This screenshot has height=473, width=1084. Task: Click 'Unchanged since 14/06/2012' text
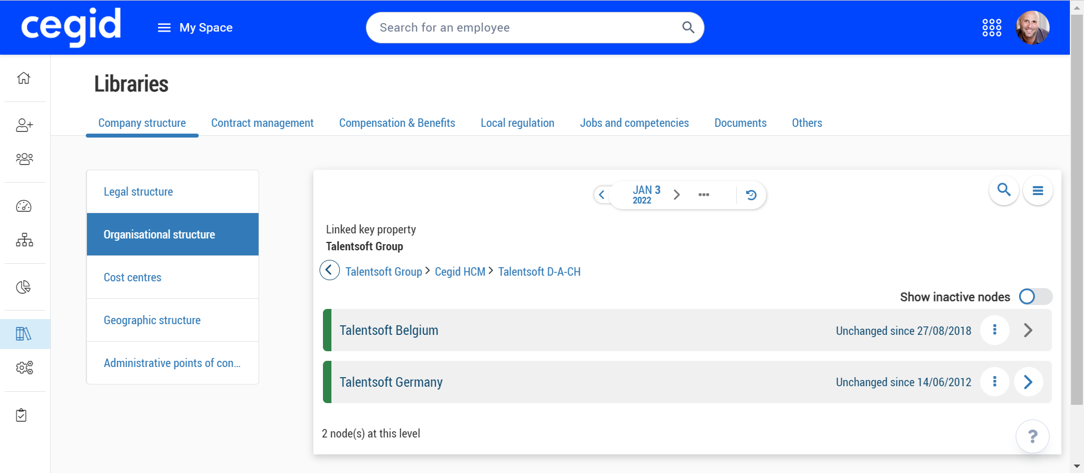click(x=903, y=382)
